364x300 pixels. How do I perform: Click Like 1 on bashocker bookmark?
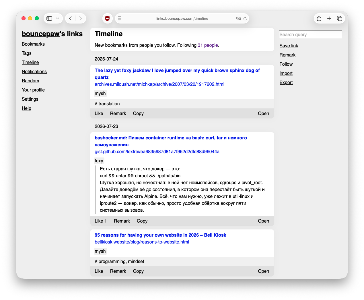click(101, 221)
